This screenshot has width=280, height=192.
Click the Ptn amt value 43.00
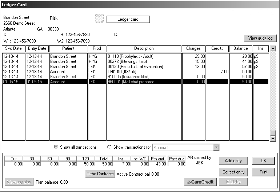(157, 164)
